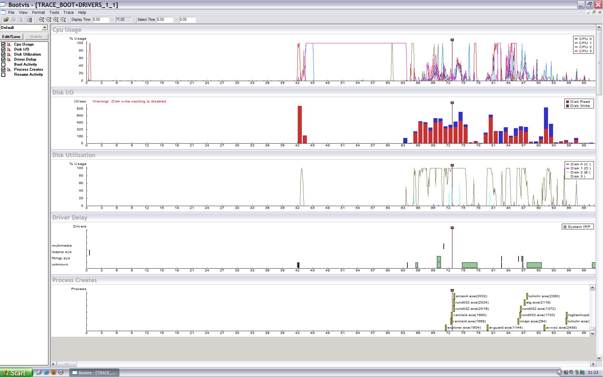Click zoom-in magnifier marked with P
603x377 pixels.
pyautogui.click(x=41, y=19)
